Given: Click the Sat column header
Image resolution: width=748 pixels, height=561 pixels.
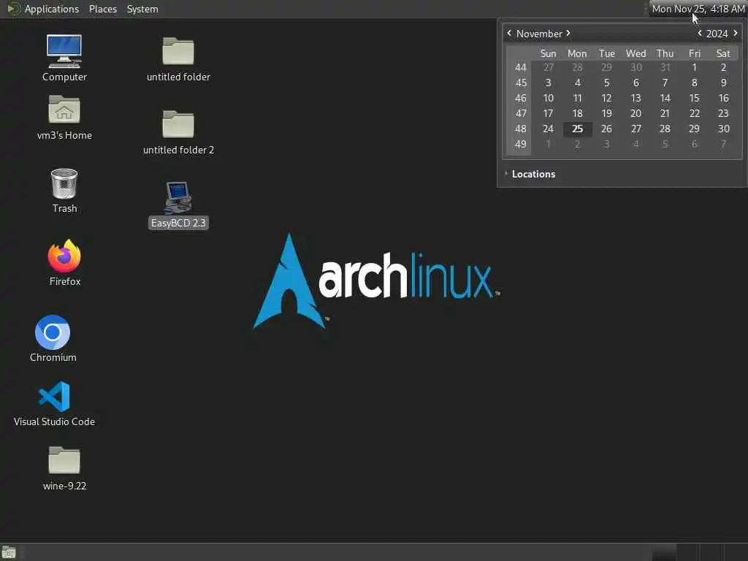Looking at the screenshot, I should pyautogui.click(x=723, y=53).
